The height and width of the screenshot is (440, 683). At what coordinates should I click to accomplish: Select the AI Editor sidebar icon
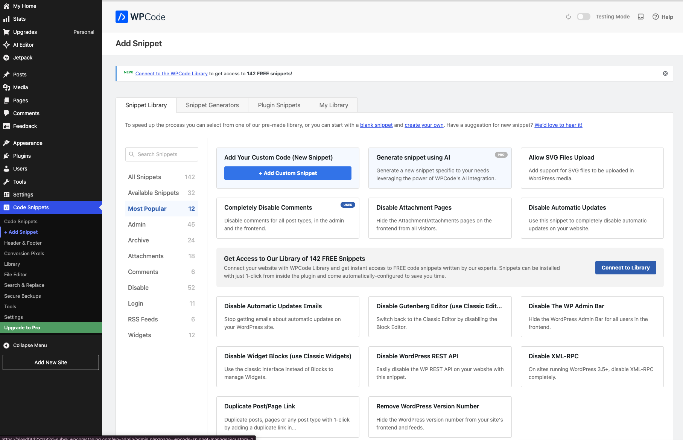tap(7, 44)
